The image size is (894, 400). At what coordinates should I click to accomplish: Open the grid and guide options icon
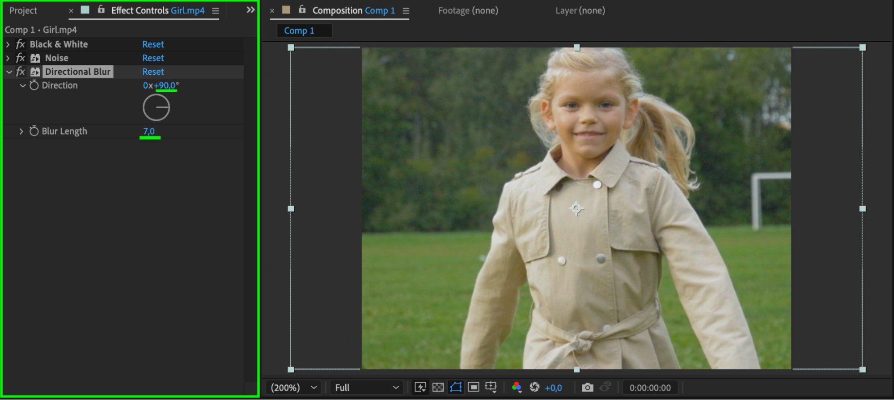point(491,387)
